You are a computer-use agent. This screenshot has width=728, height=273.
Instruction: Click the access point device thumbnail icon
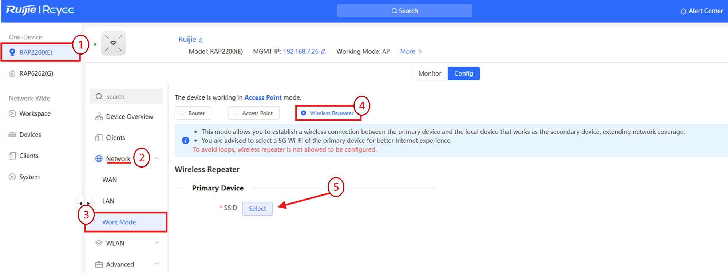(x=113, y=43)
